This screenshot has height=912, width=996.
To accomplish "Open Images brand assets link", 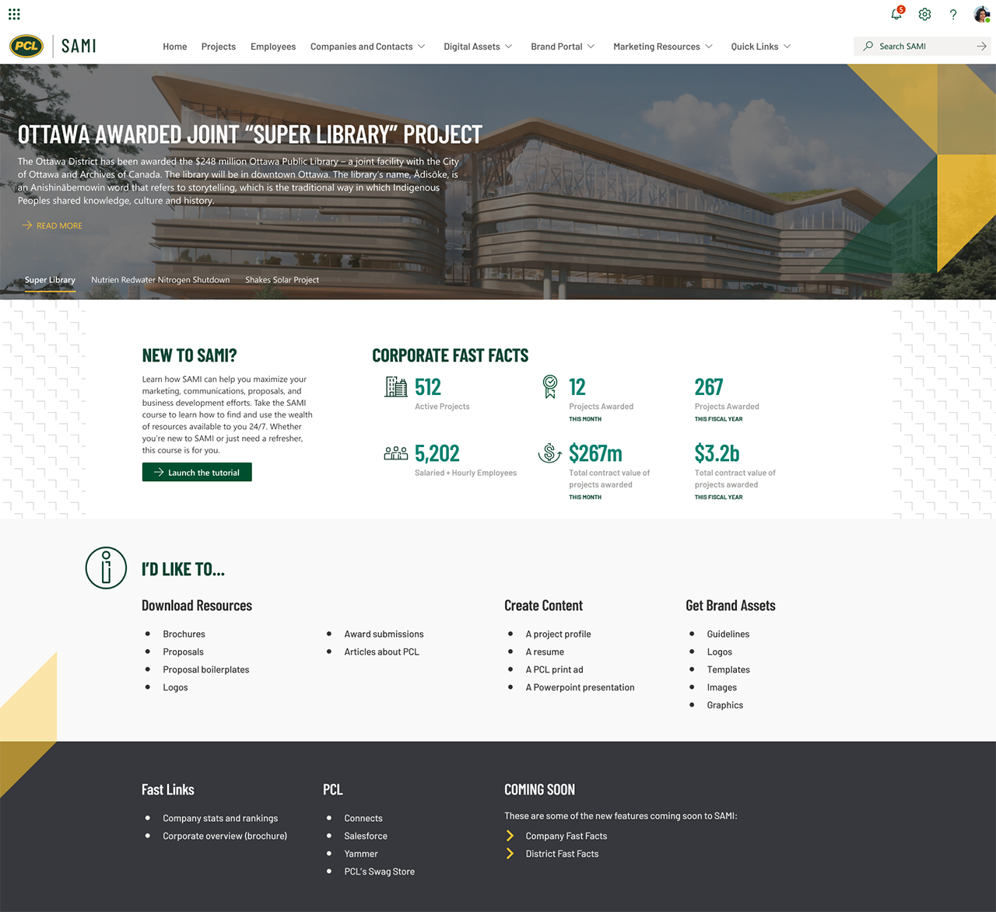I will coord(722,688).
